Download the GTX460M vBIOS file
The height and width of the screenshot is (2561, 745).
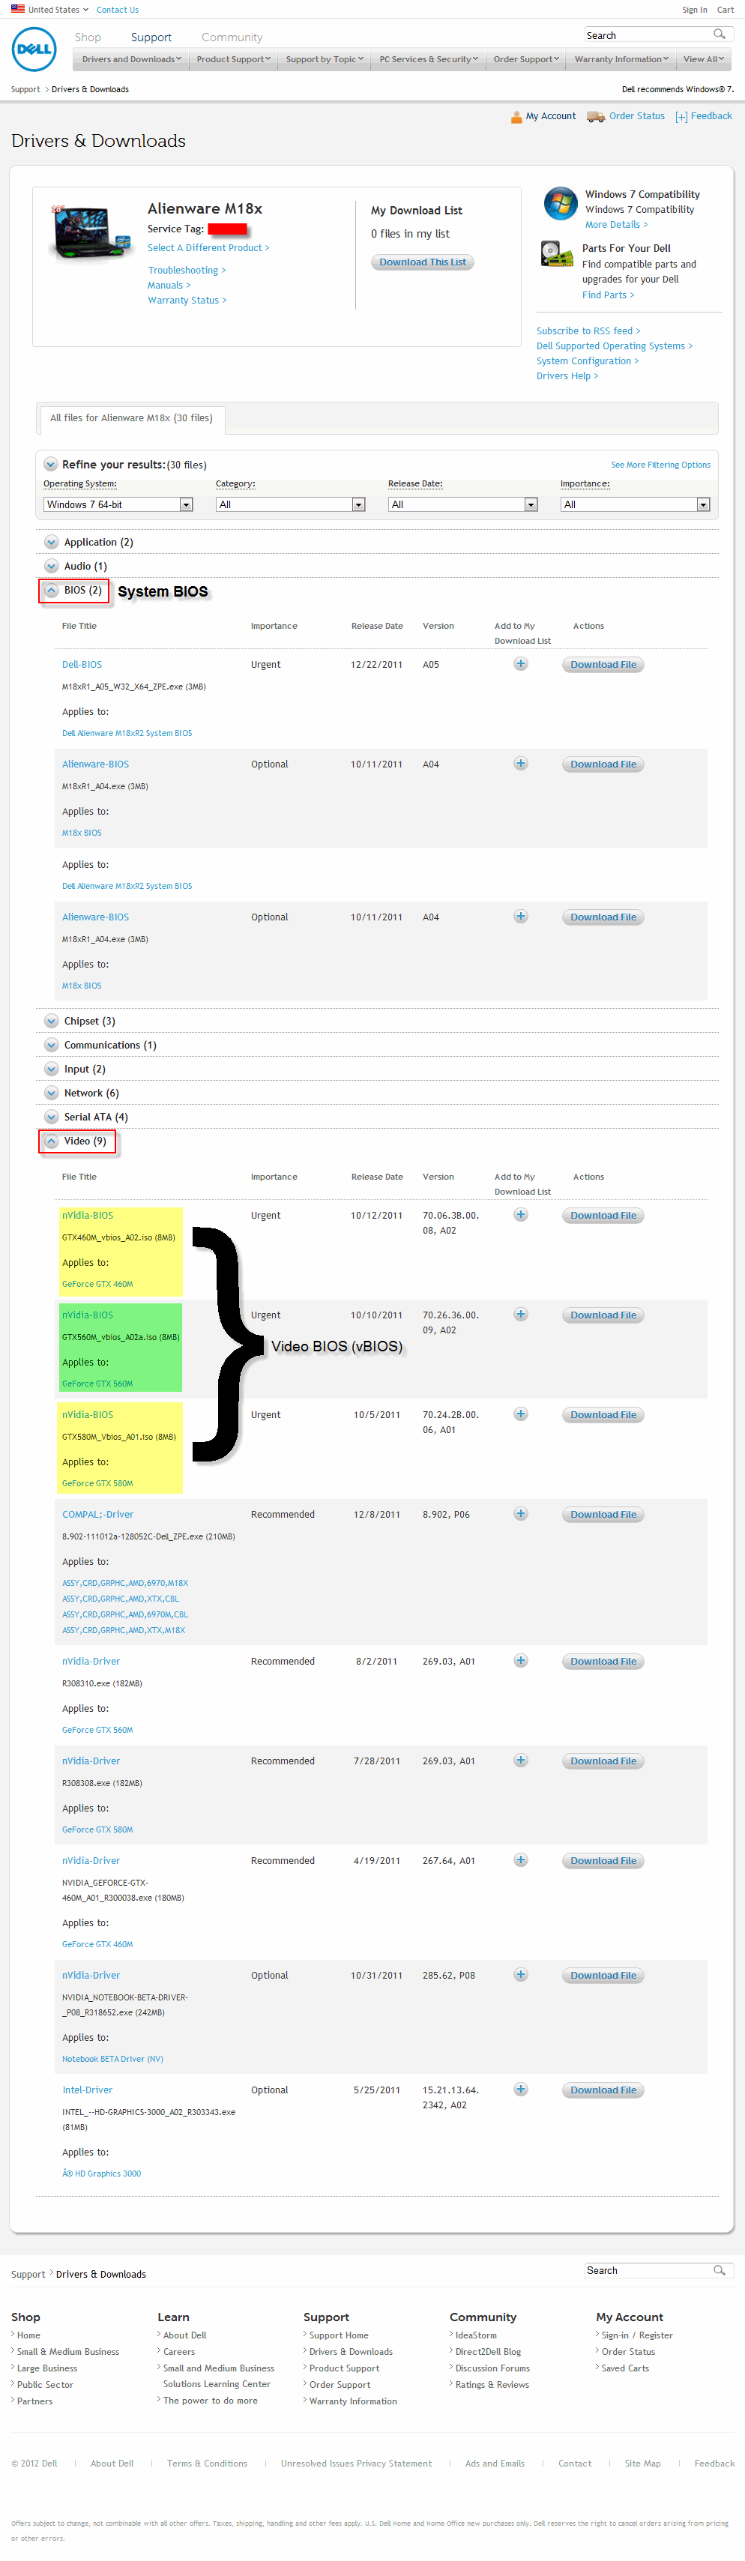pyautogui.click(x=603, y=1216)
